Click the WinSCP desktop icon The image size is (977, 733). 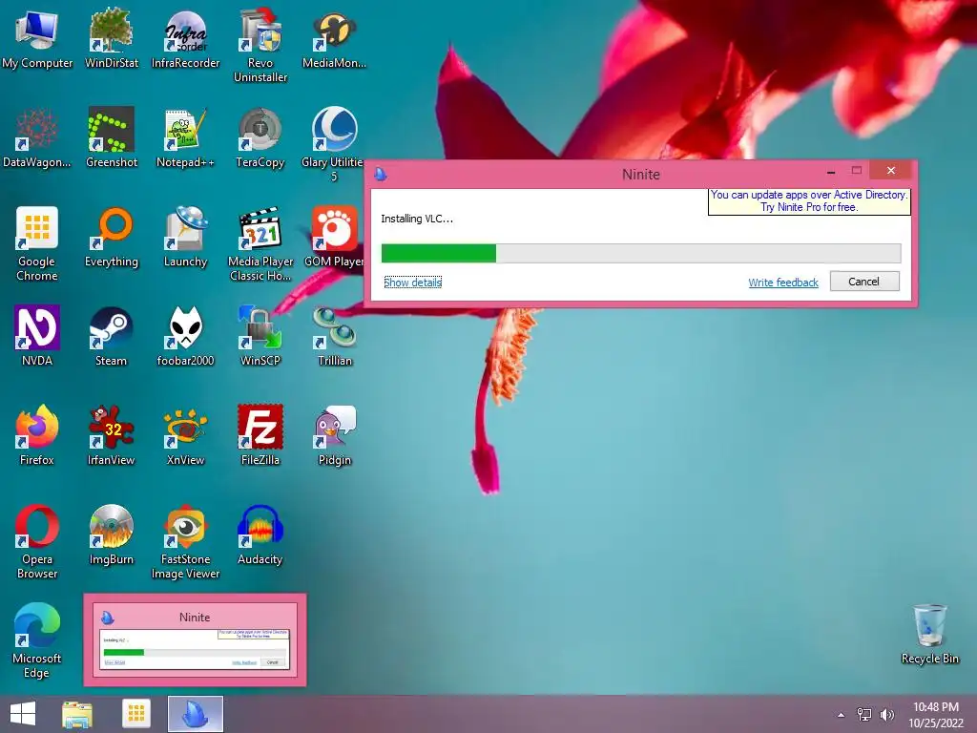click(x=260, y=337)
